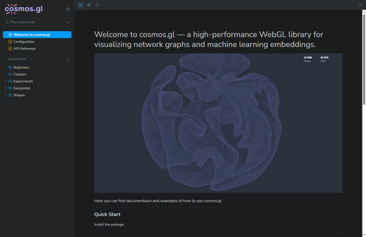Click the Quick Start heading
Viewport: 366px width, 237px height.
click(x=107, y=214)
